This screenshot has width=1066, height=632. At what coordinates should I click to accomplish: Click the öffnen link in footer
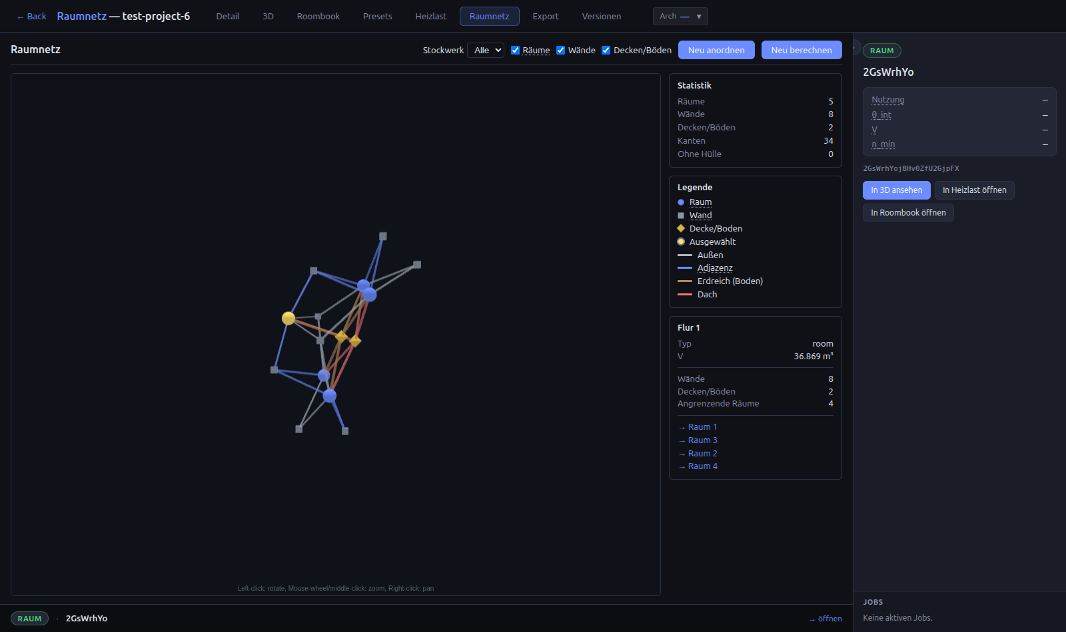(825, 619)
